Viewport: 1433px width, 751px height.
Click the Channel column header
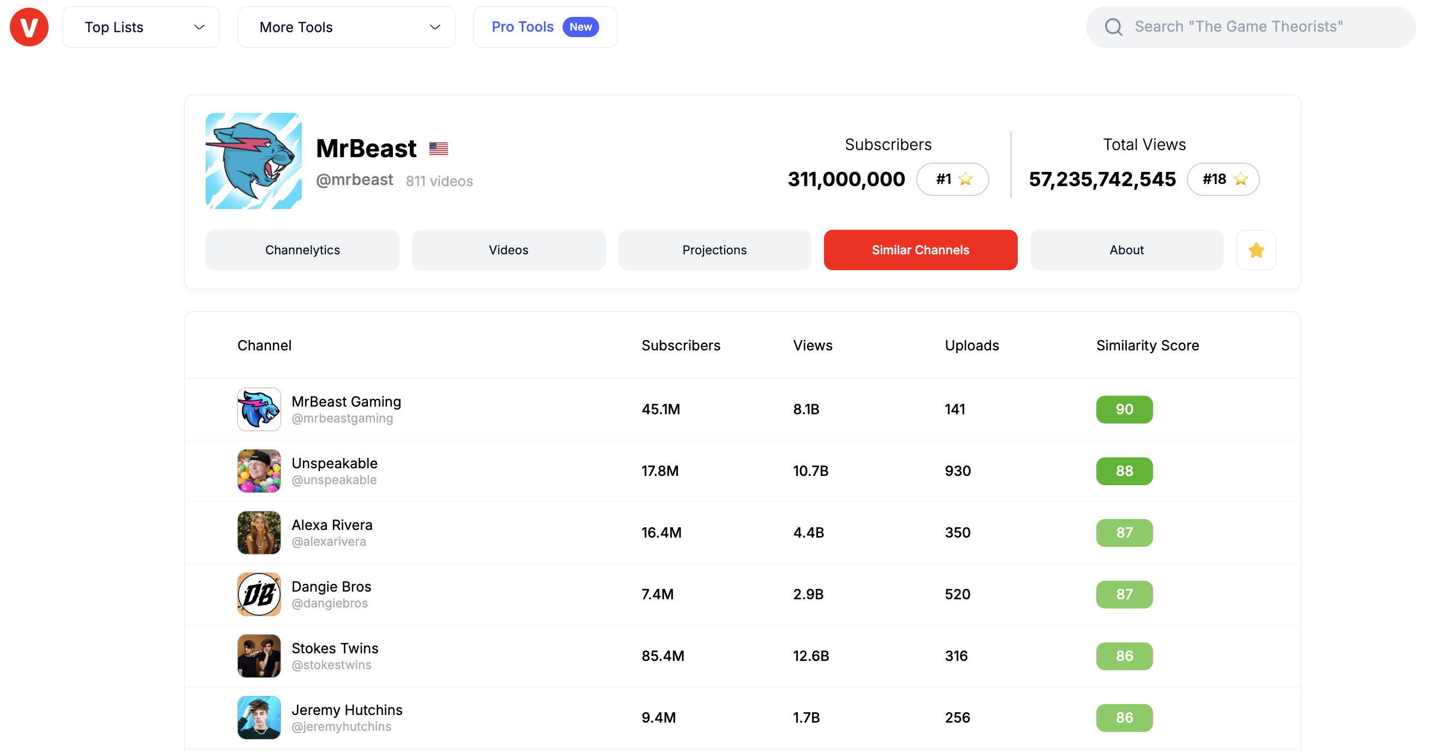point(264,345)
